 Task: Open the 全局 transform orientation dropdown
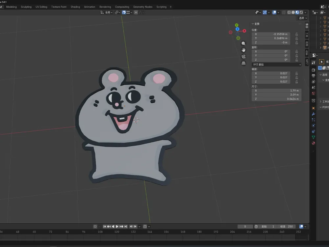pyautogui.click(x=106, y=13)
